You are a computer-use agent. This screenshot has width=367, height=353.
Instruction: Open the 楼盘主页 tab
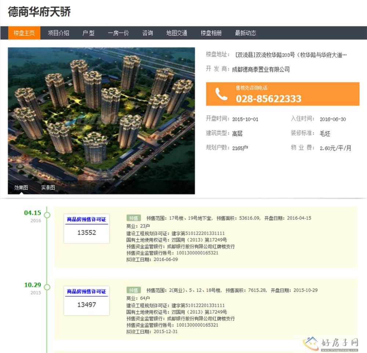pos(24,33)
